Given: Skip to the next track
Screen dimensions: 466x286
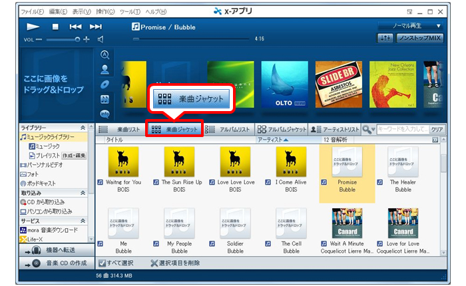Looking at the screenshot, I should point(96,27).
